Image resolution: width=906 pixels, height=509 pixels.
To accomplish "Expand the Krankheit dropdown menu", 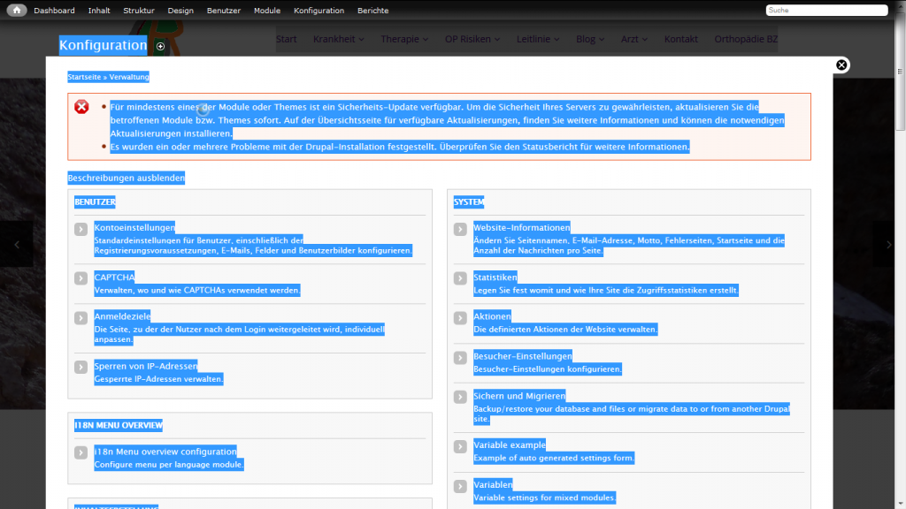I will (x=338, y=39).
